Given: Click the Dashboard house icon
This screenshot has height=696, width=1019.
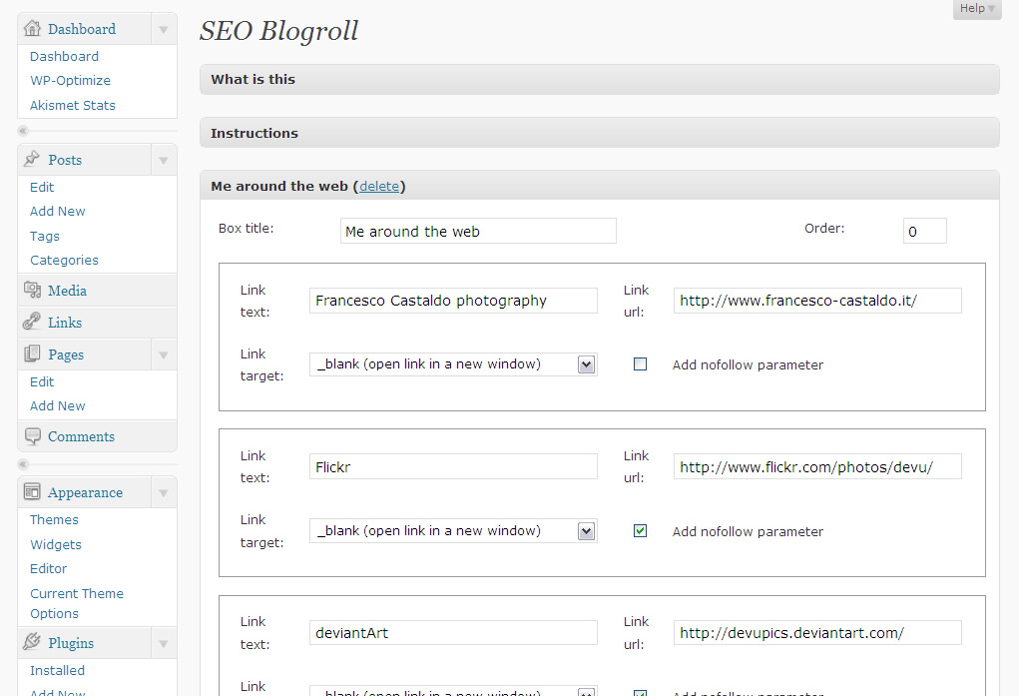Looking at the screenshot, I should tap(32, 28).
